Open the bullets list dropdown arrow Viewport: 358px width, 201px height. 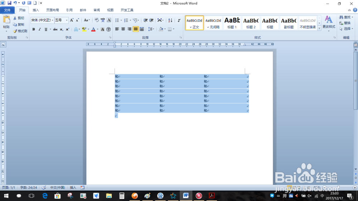(121, 20)
